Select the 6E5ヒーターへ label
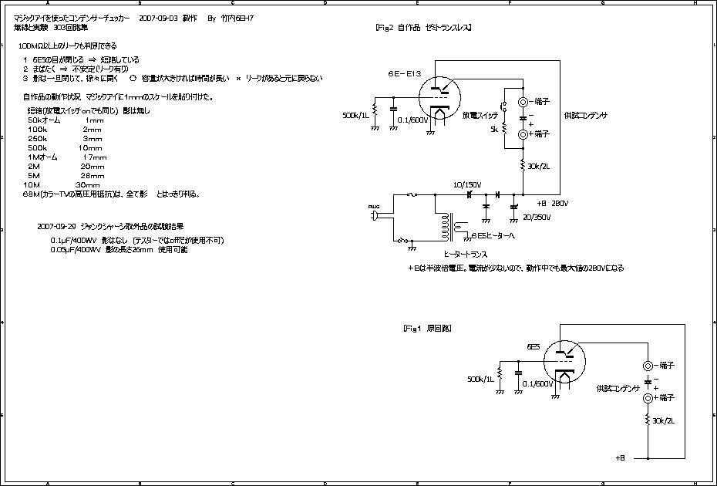The image size is (717, 486). pyautogui.click(x=493, y=236)
